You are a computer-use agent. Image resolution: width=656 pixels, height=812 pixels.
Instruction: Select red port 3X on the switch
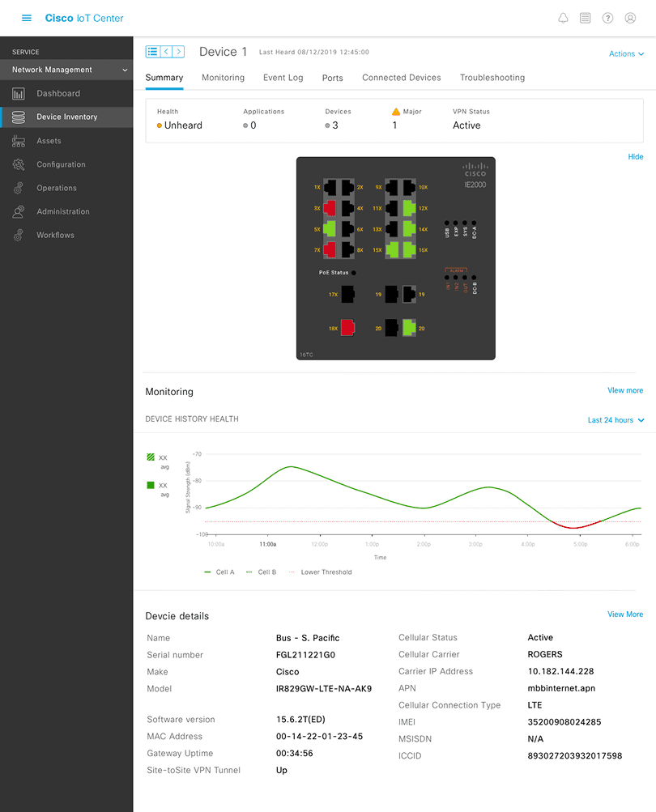coord(330,208)
